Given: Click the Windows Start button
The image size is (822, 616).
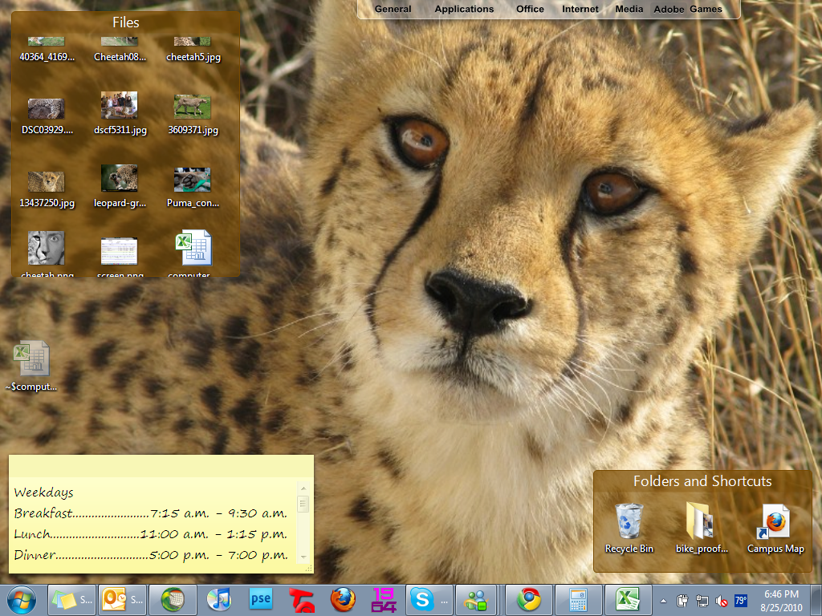Looking at the screenshot, I should coord(21,599).
